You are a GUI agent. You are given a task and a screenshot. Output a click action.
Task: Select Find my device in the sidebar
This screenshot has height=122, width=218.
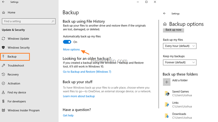(17, 92)
